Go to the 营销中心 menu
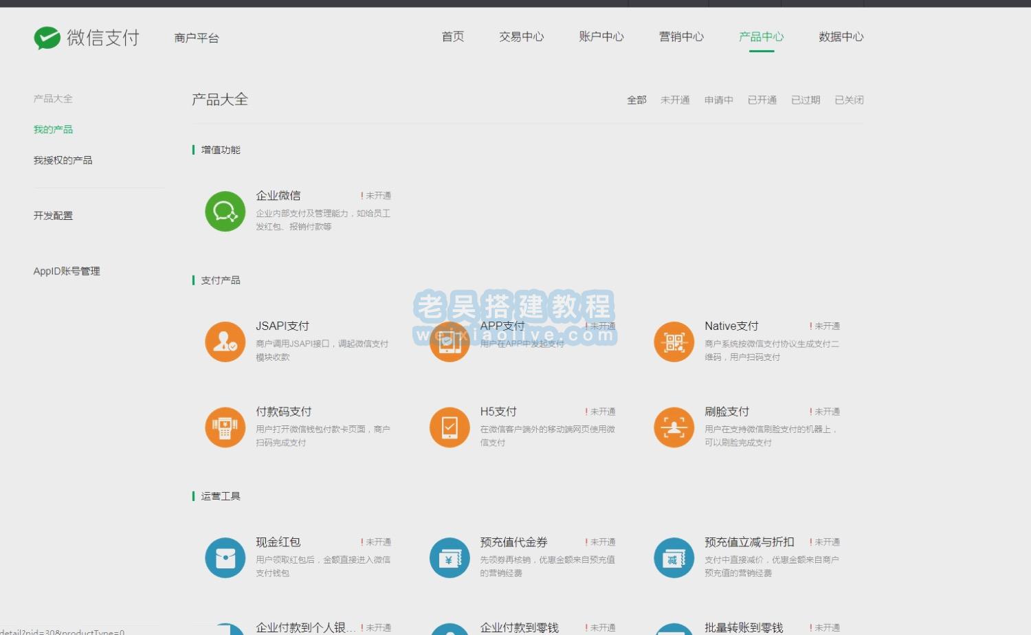The width and height of the screenshot is (1031, 635). pos(680,37)
